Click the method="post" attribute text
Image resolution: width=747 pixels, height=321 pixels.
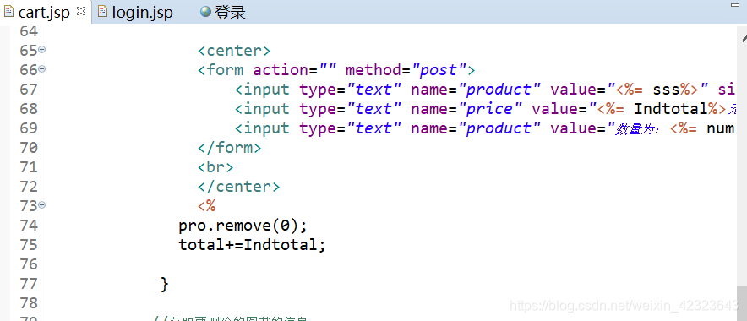coord(406,70)
